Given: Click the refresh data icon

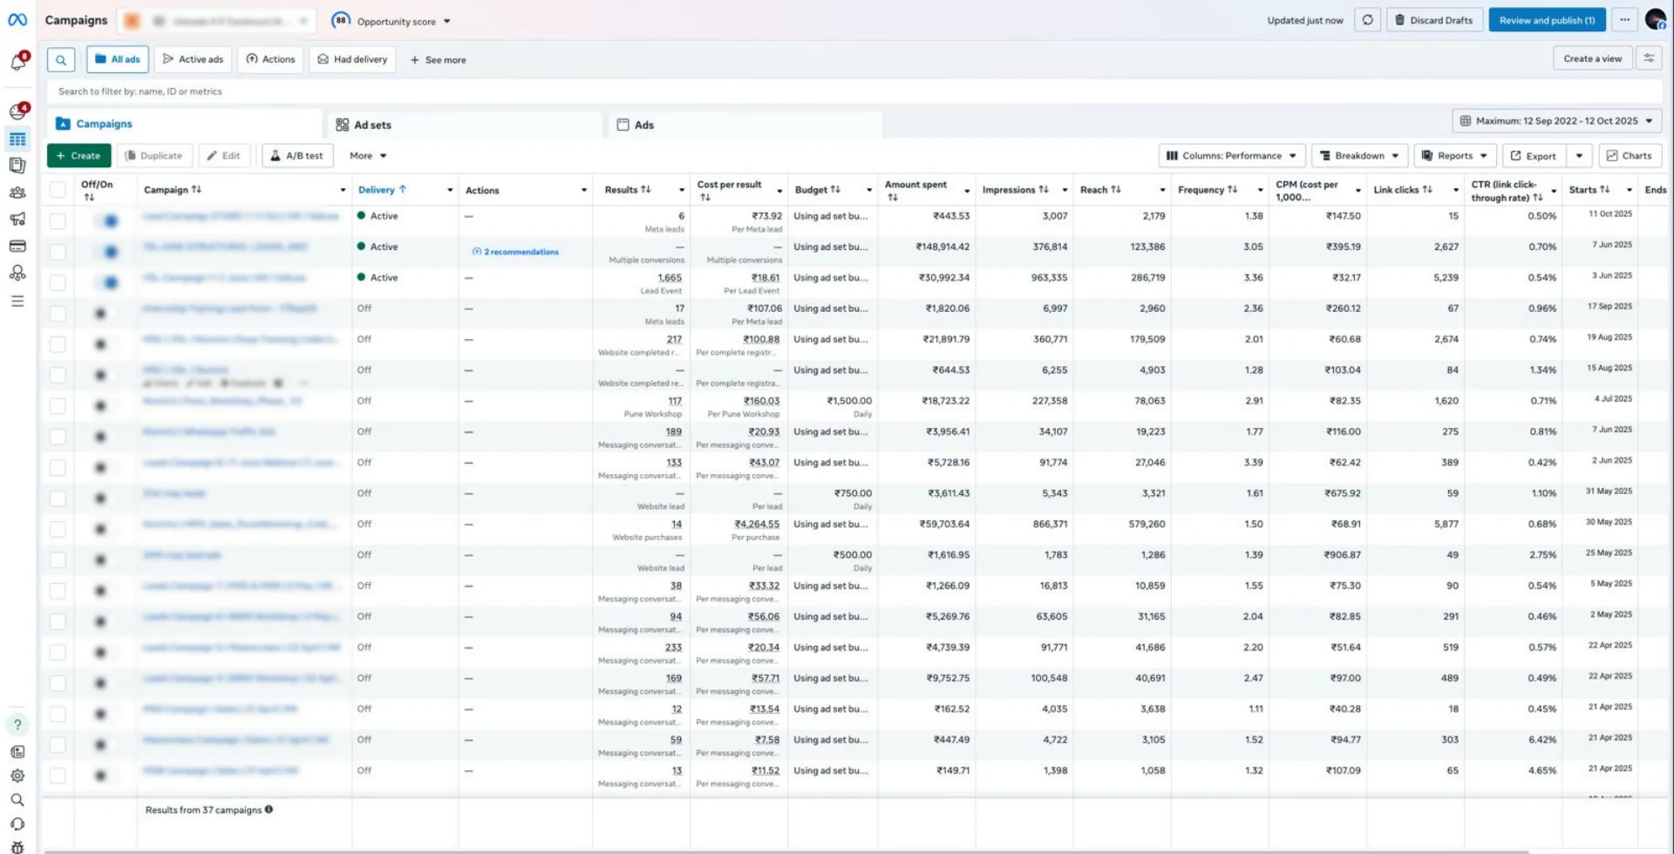Looking at the screenshot, I should pos(1367,20).
